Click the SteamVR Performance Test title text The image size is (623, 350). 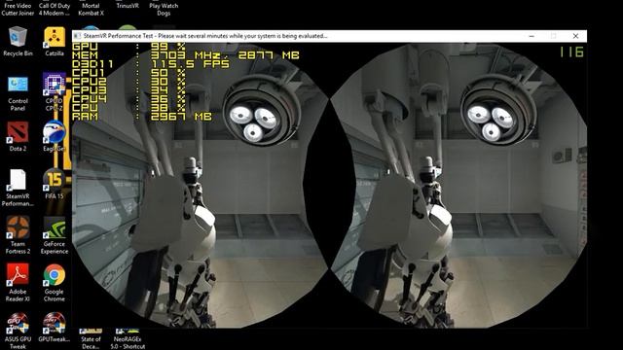pyautogui.click(x=205, y=36)
